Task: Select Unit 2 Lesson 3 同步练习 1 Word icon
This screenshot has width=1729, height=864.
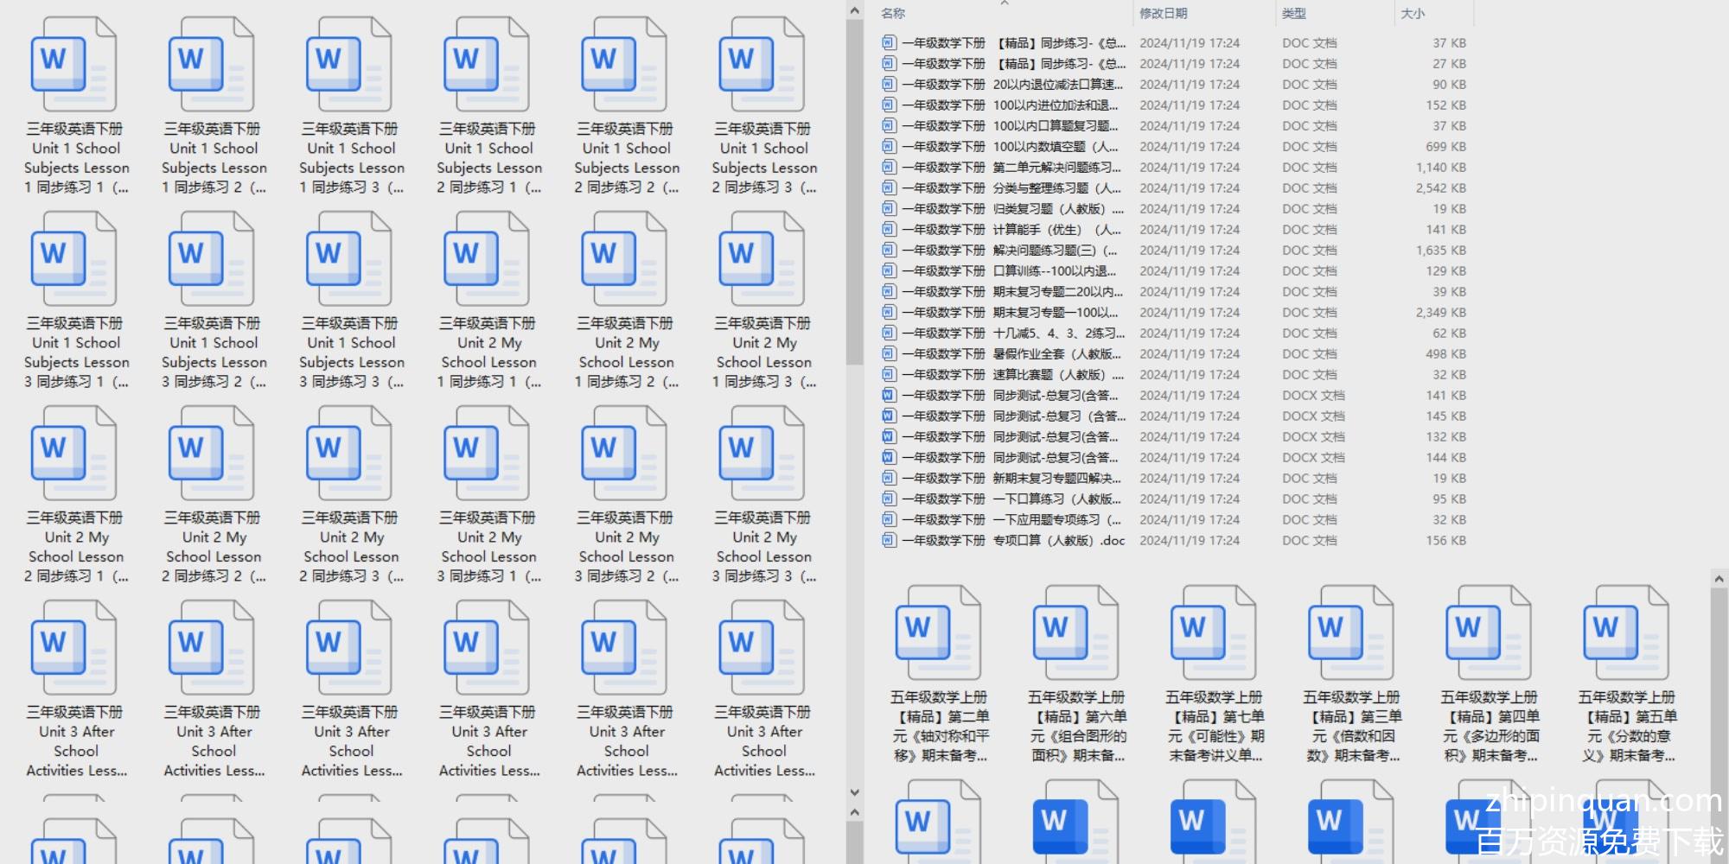Action: coord(486,454)
